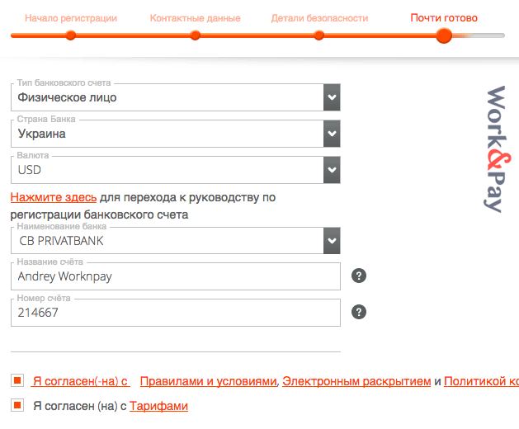
Task: Click Номер счёта input with 214667
Action: pos(176,313)
